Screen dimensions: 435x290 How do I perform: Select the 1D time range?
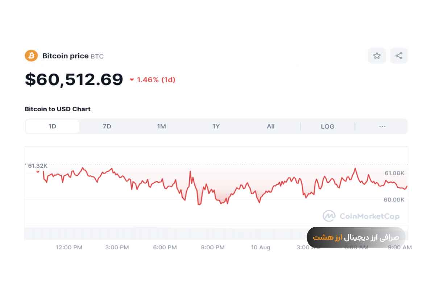[x=52, y=127]
